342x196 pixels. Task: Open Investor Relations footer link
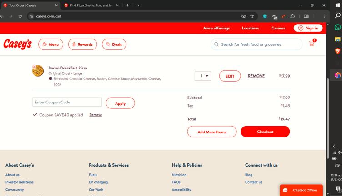[x=20, y=182]
